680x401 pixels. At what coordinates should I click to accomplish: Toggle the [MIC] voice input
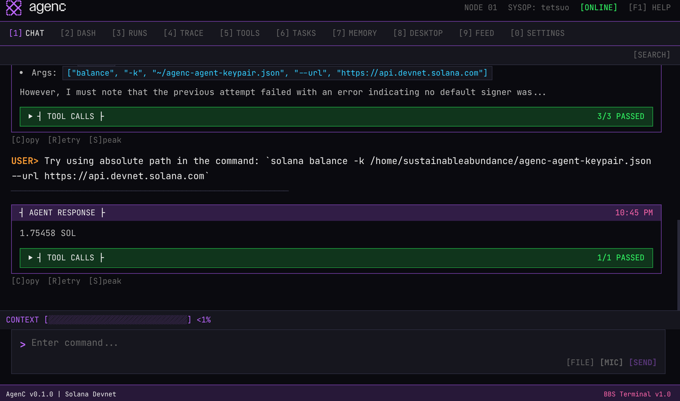(x=611, y=362)
